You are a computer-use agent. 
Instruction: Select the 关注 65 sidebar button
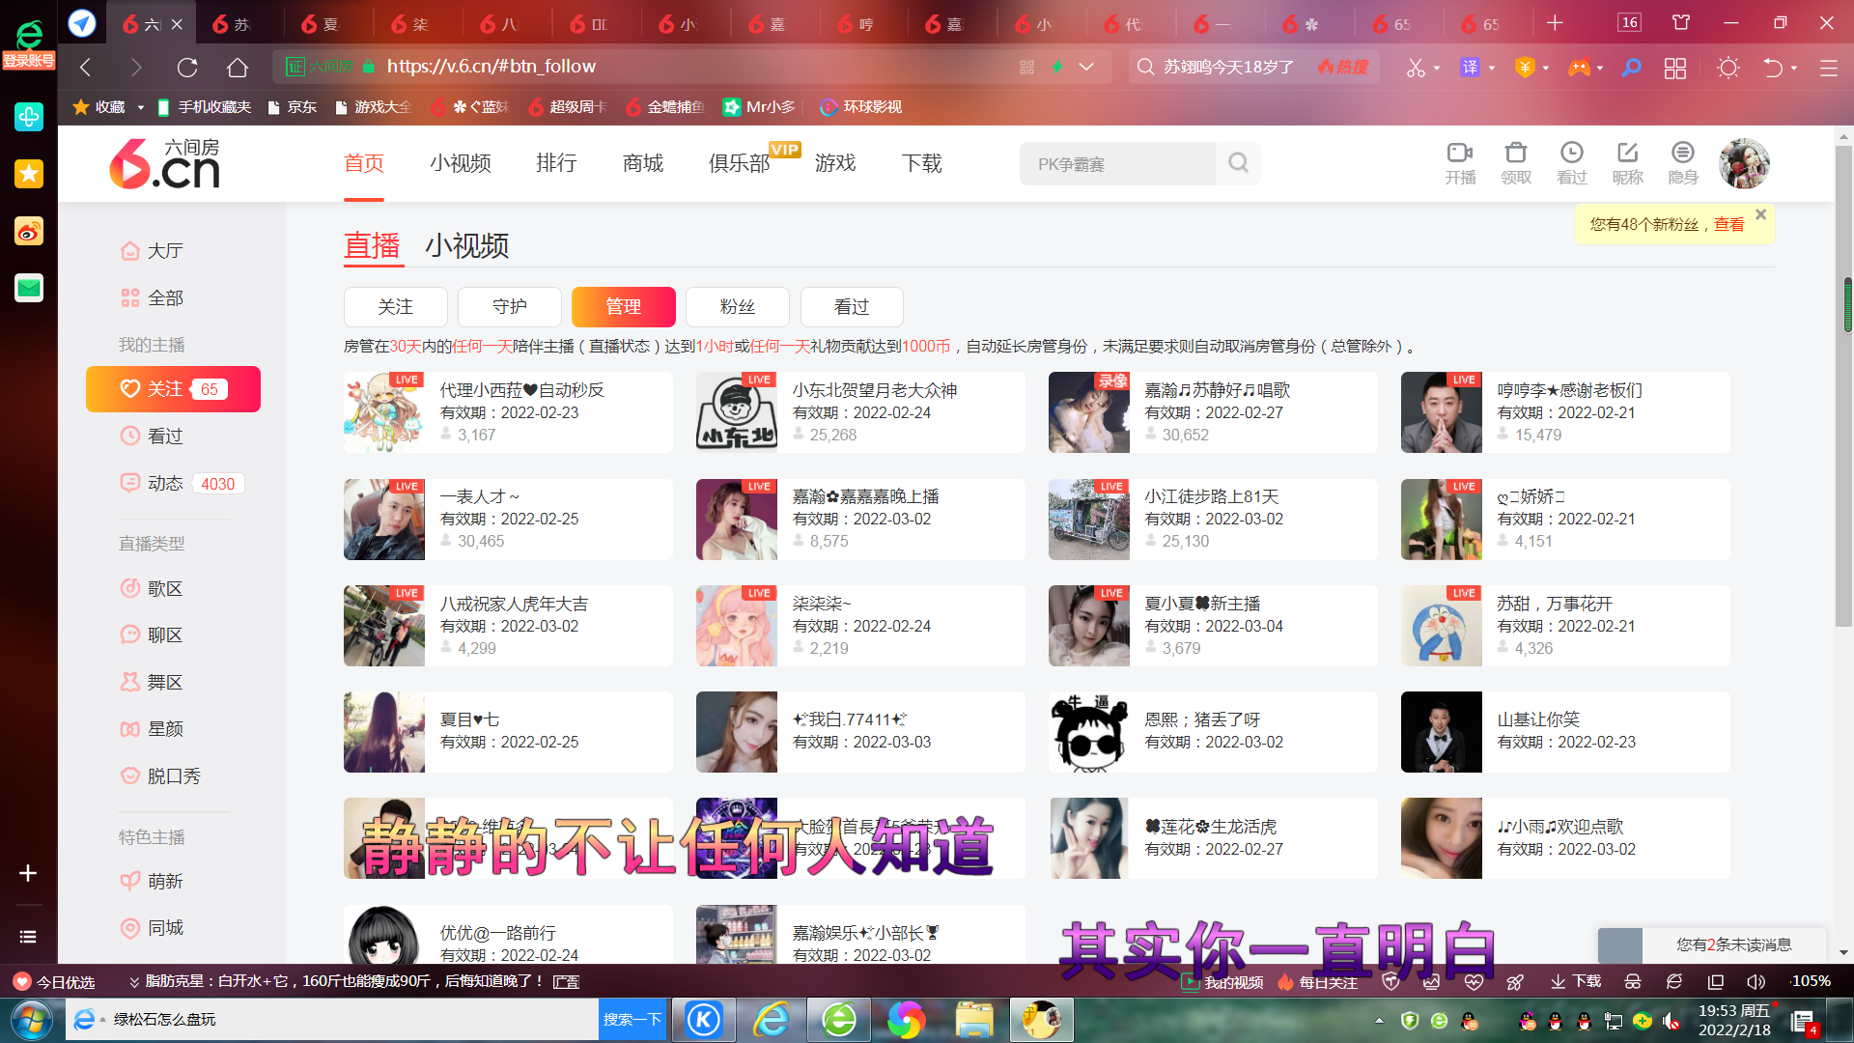[x=173, y=389]
